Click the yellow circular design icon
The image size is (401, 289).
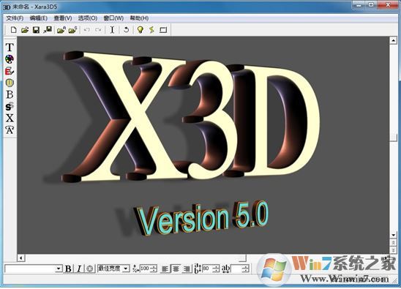pos(10,83)
